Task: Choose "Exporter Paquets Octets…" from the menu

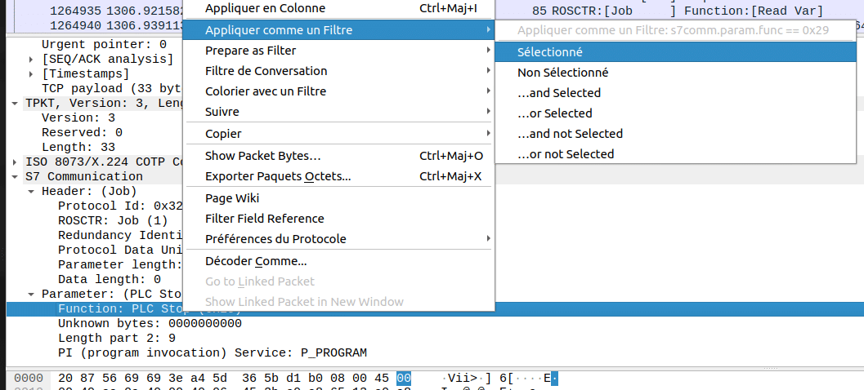Action: 278,175
